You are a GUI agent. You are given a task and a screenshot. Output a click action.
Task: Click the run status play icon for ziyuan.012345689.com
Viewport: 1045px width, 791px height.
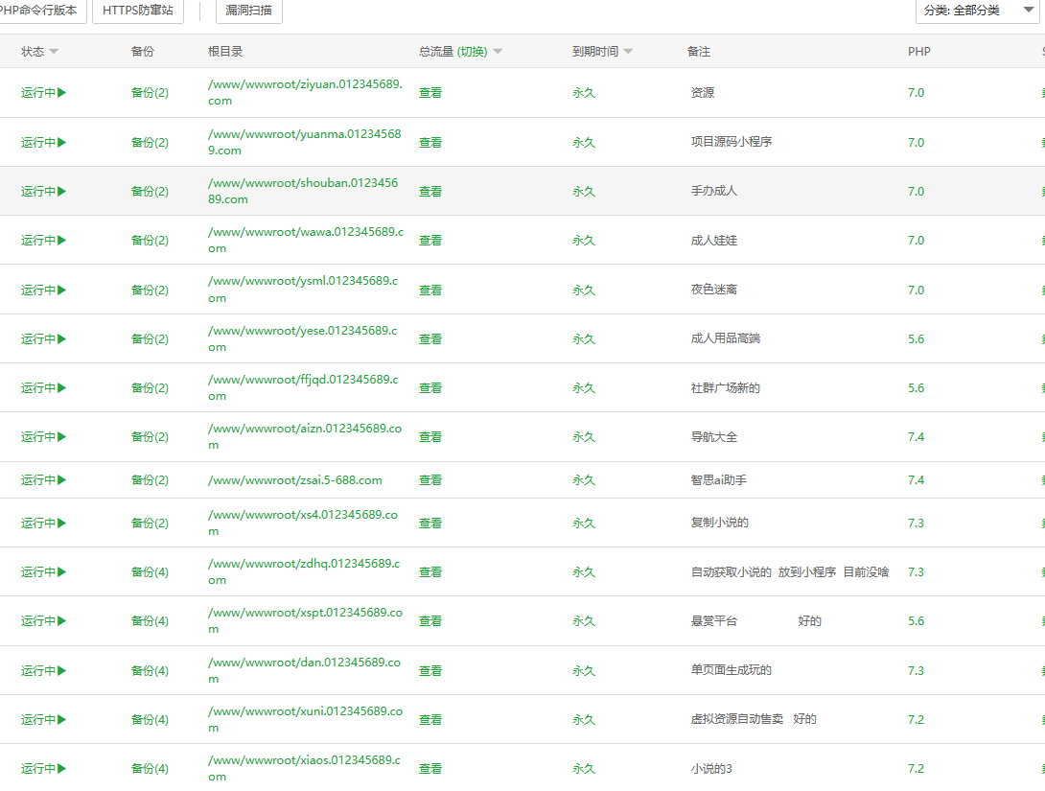click(x=62, y=93)
